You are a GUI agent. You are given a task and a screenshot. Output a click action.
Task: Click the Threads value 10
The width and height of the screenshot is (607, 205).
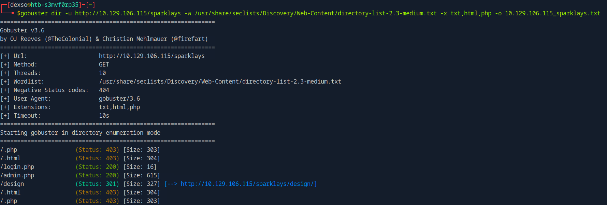point(102,73)
